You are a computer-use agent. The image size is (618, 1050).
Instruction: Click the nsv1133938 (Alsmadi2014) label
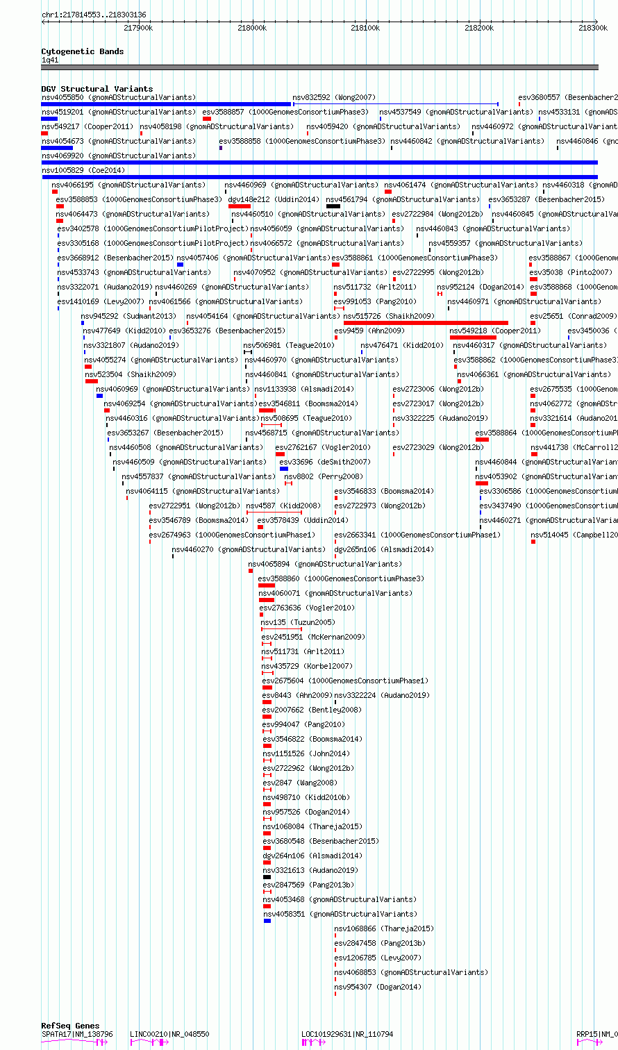303,389
